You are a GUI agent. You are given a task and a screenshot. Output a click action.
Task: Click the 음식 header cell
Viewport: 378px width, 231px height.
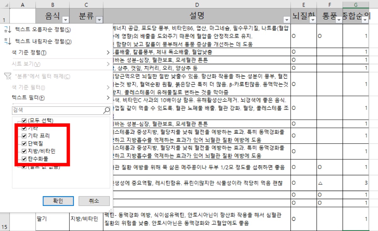pyautogui.click(x=53, y=16)
